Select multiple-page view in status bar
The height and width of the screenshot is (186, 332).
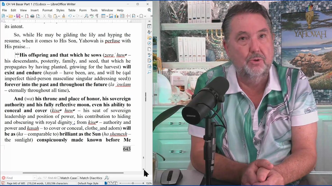(110, 183)
